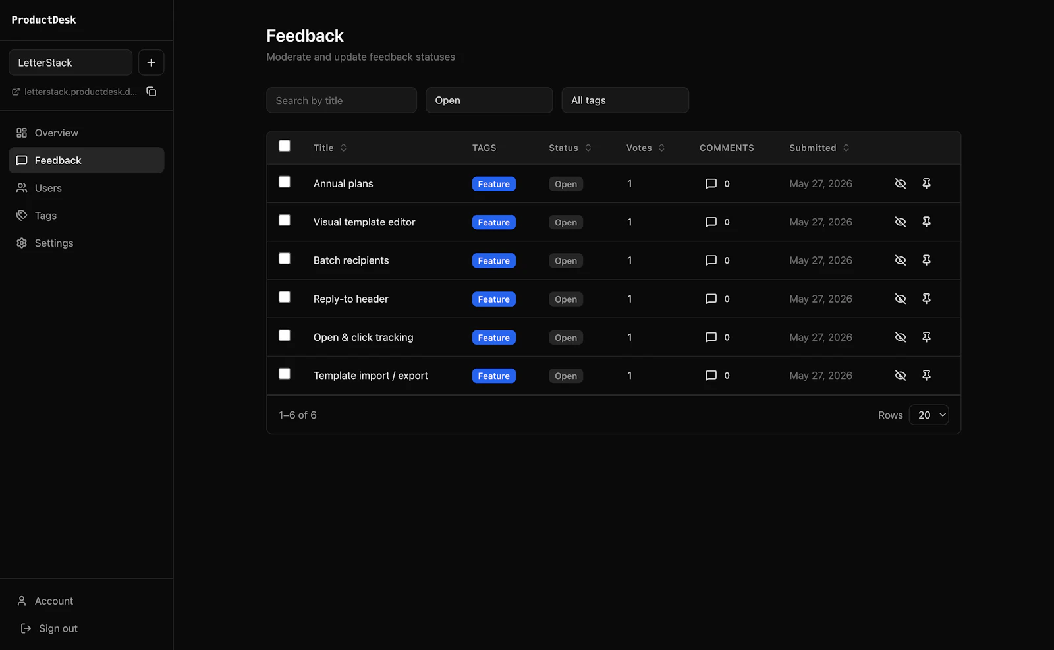
Task: Hide the Visual template editor item
Action: [x=901, y=222]
